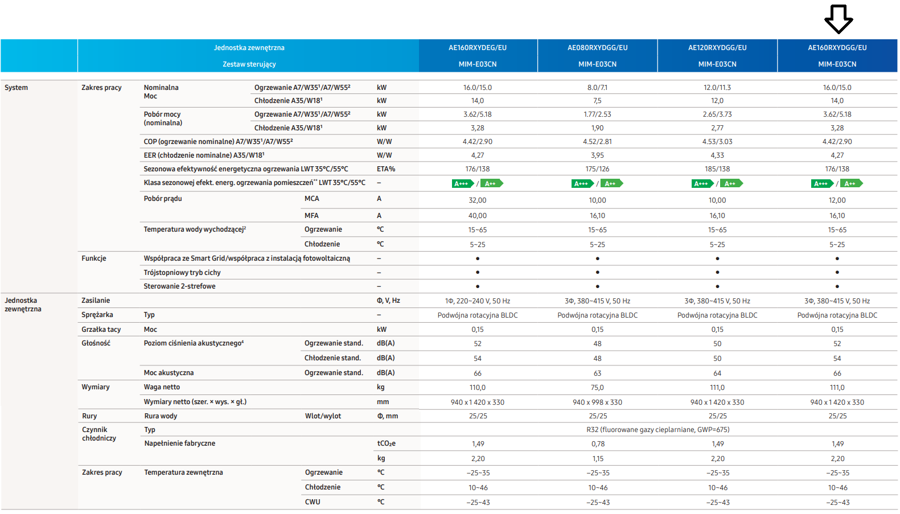Select the AE080RXYDGG/EU column header

(598, 48)
